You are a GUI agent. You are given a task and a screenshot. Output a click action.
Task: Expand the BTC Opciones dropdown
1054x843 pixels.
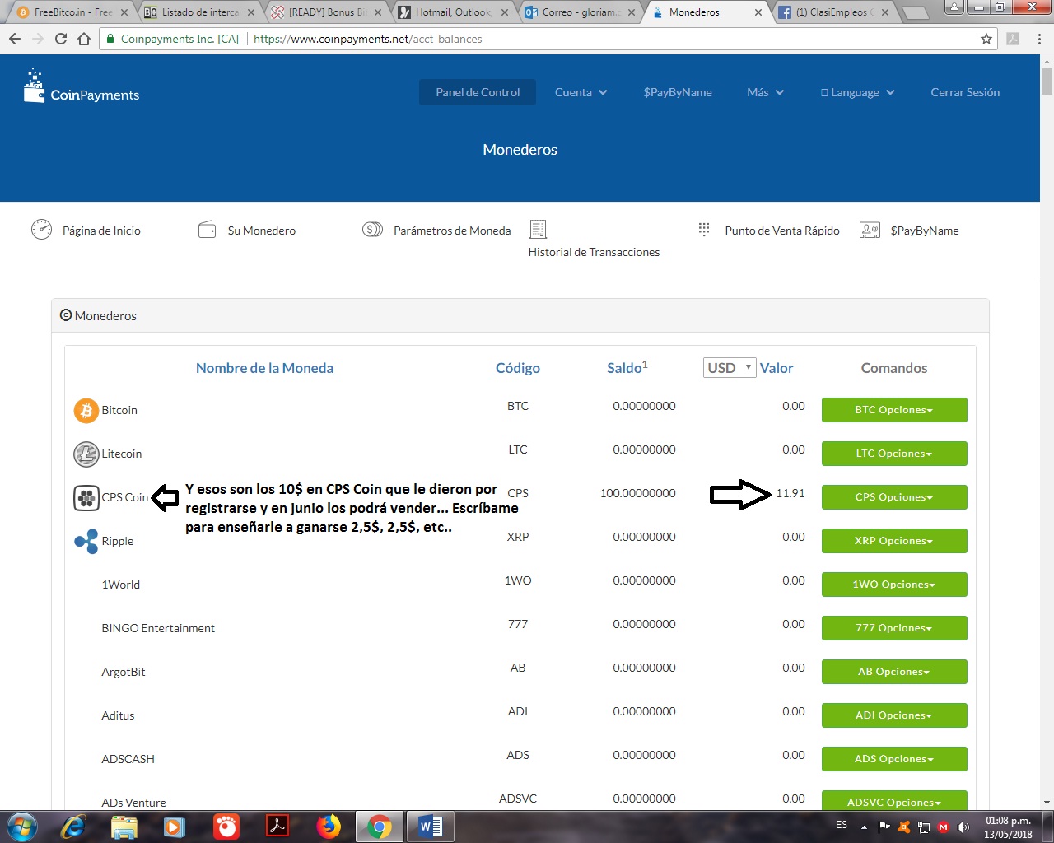point(894,410)
